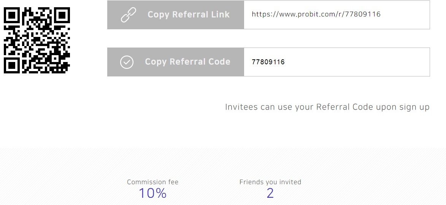Click the 'Invitees can use your Referral Code' note
Image resolution: width=446 pixels, height=205 pixels.
click(x=327, y=107)
